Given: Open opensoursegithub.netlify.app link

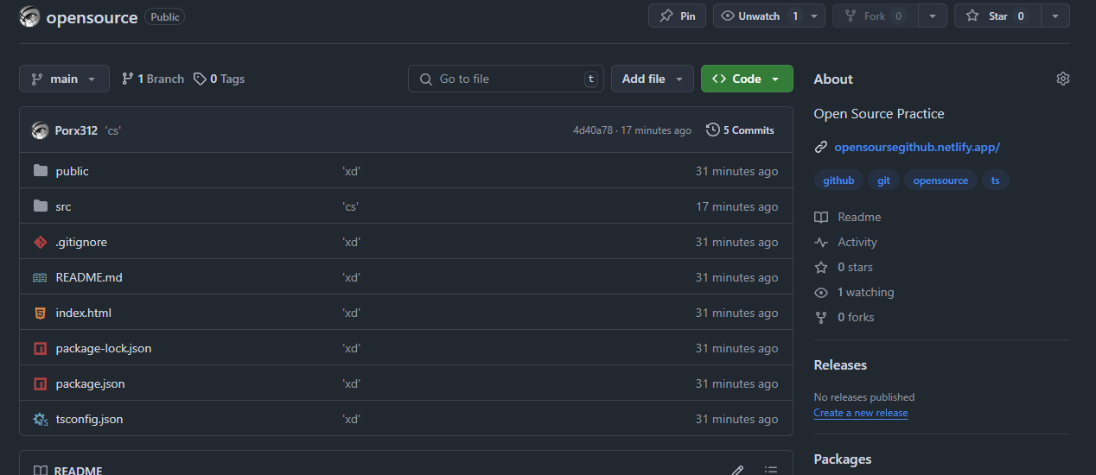Looking at the screenshot, I should point(917,148).
